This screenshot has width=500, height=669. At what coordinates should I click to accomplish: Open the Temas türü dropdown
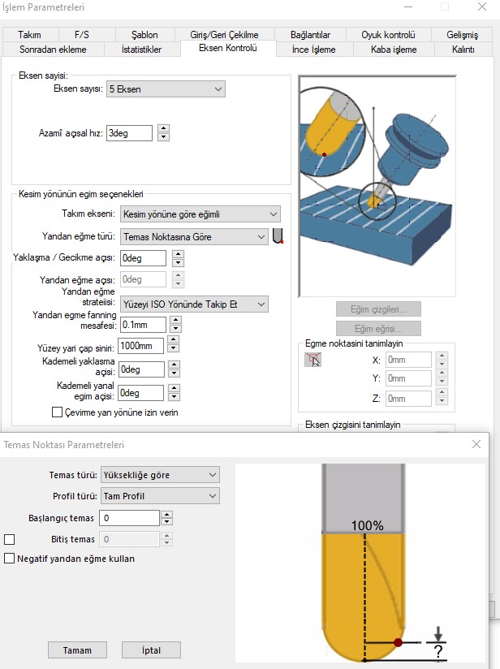[160, 475]
